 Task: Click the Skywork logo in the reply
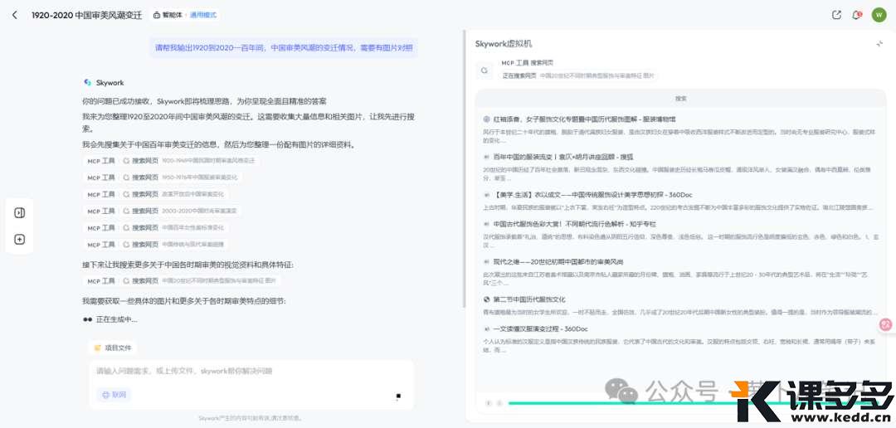pyautogui.click(x=87, y=83)
